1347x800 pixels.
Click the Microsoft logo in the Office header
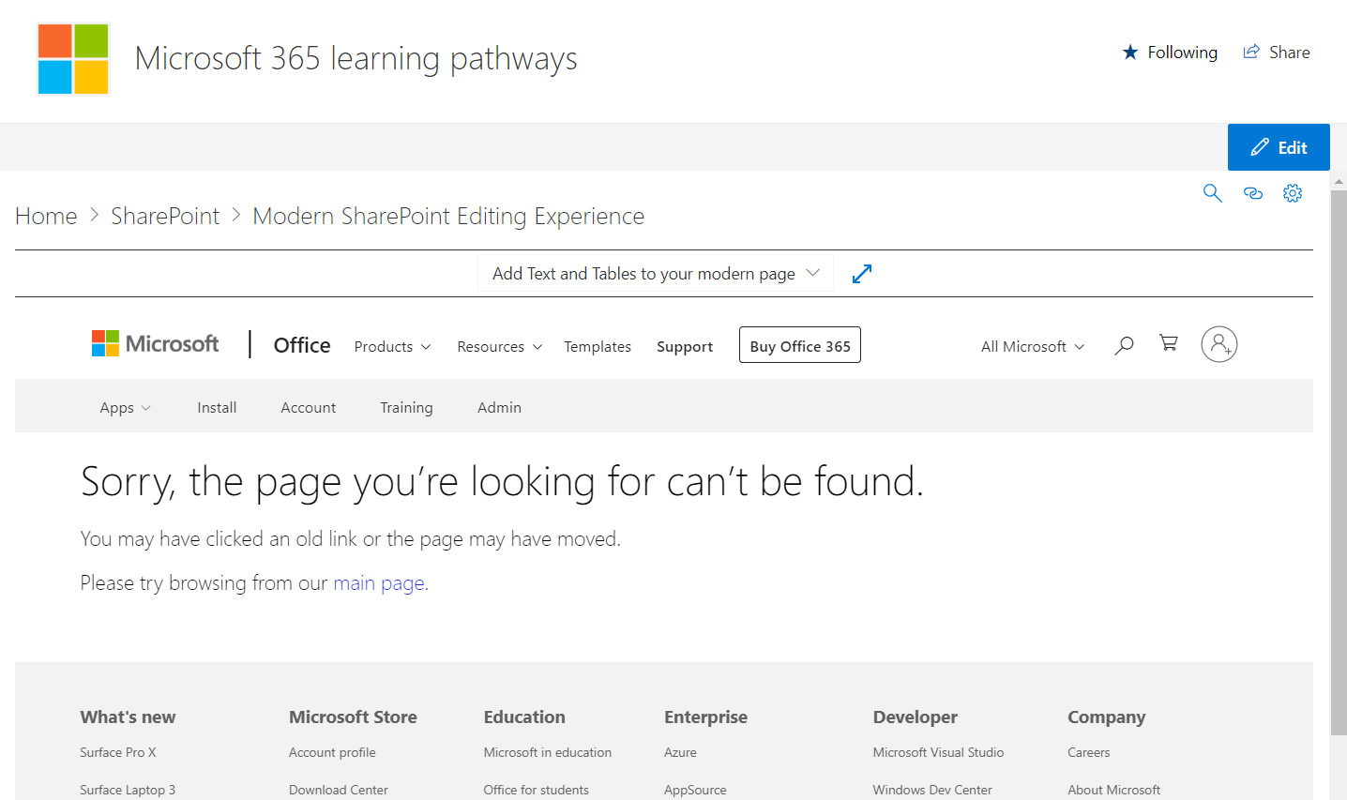tap(155, 343)
